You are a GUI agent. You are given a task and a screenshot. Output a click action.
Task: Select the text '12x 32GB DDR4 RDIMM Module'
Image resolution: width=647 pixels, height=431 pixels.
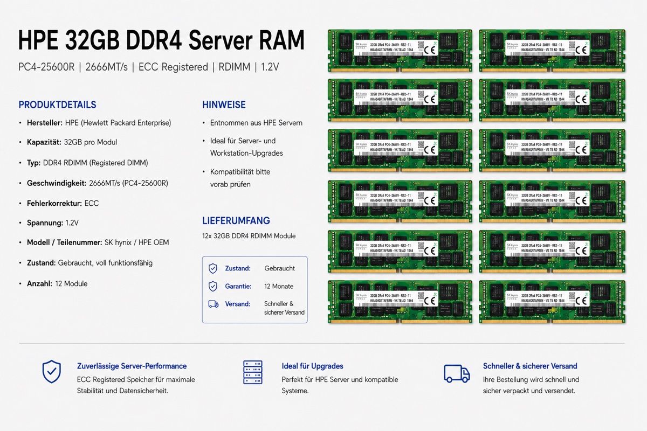coord(249,236)
